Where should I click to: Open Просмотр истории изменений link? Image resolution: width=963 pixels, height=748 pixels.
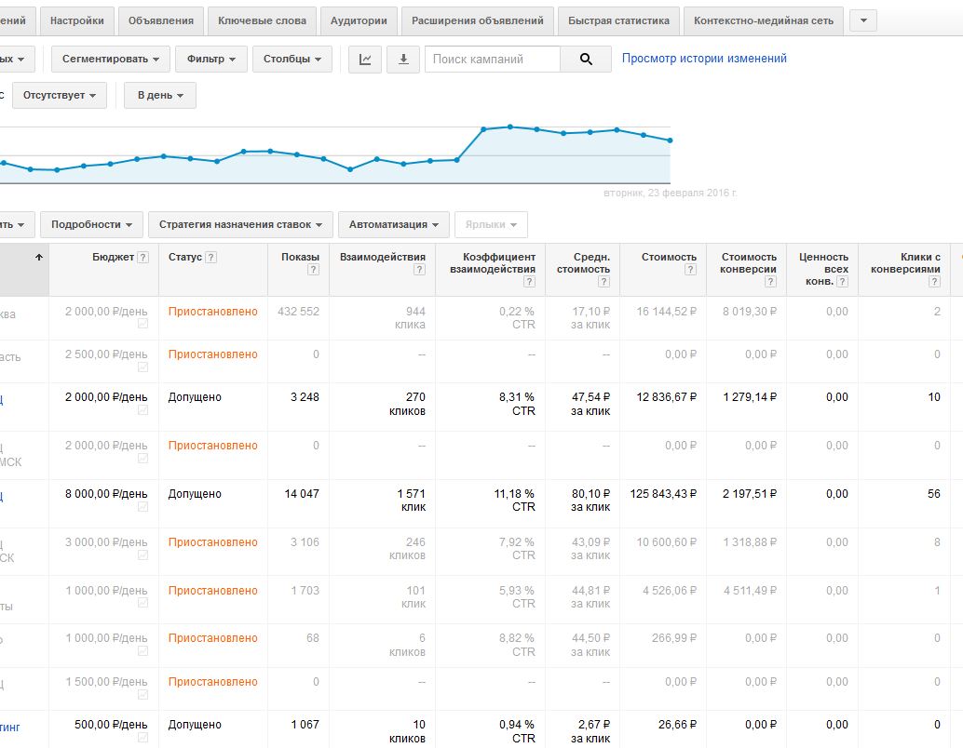coord(704,59)
